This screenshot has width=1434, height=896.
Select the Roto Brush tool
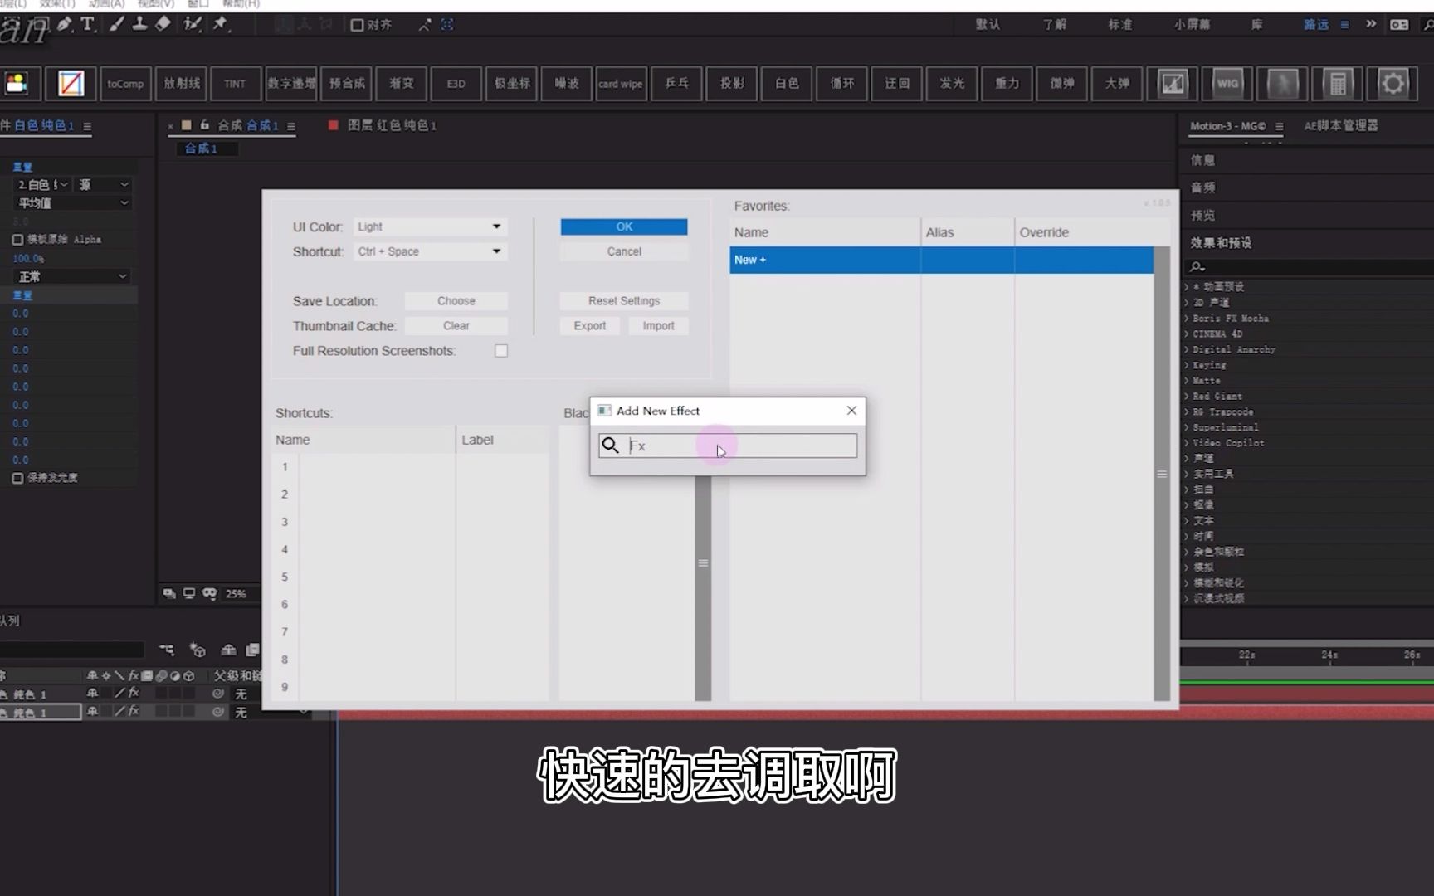click(x=193, y=24)
